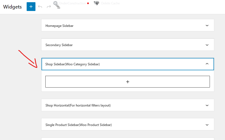This screenshot has width=225, height=140.
Task: Click the Delete Cache cheetah icon
Action: 96,3
